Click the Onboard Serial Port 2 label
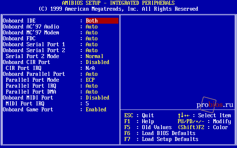 coord(34,50)
